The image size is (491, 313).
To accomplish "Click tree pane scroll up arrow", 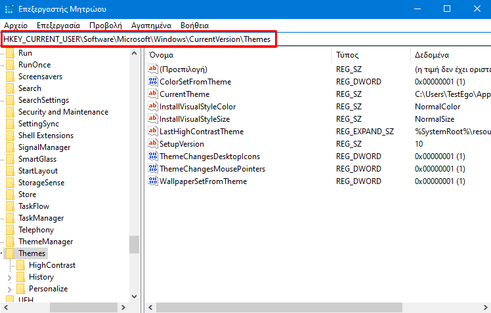I will [x=135, y=54].
